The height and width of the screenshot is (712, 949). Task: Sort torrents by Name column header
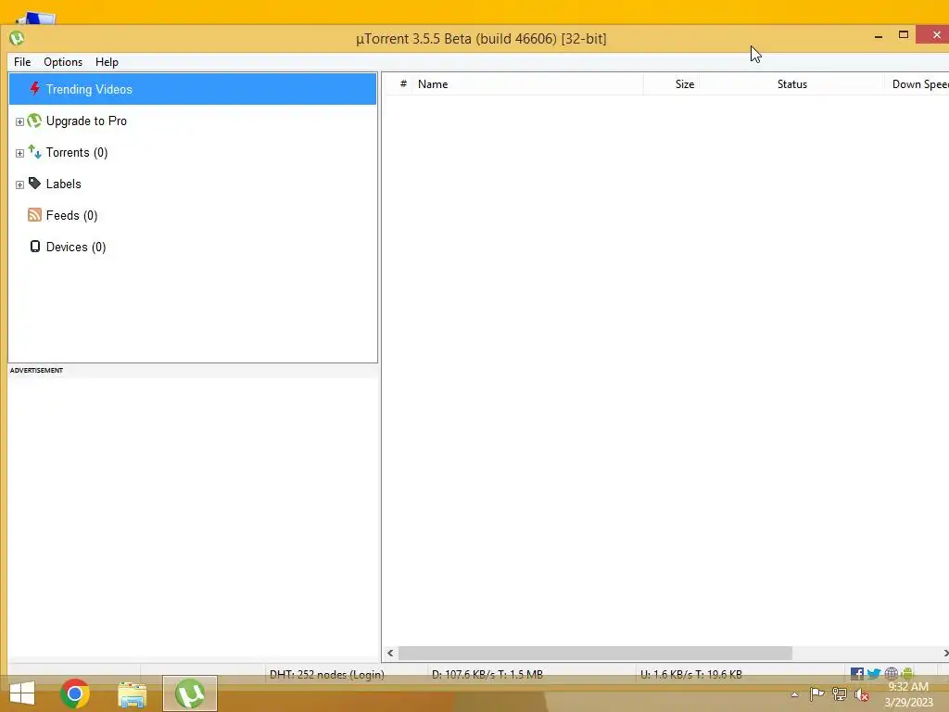pos(527,84)
